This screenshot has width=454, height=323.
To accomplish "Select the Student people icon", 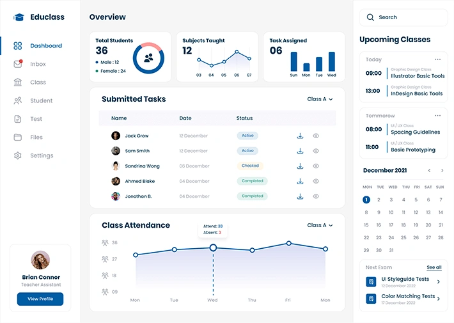I will pyautogui.click(x=18, y=100).
